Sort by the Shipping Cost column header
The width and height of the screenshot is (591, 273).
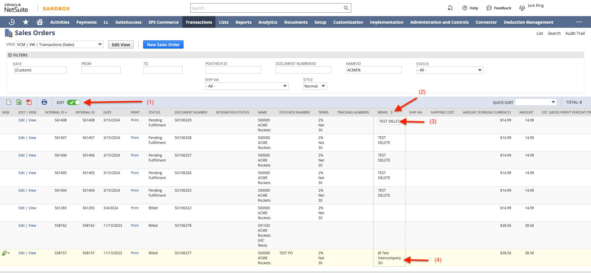click(x=442, y=112)
